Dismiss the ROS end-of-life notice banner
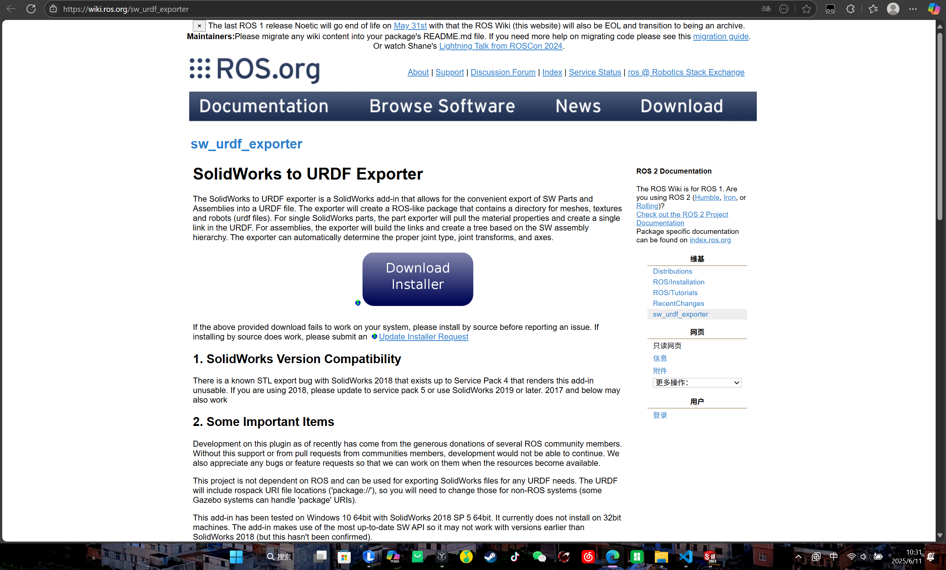946x570 pixels. tap(199, 26)
